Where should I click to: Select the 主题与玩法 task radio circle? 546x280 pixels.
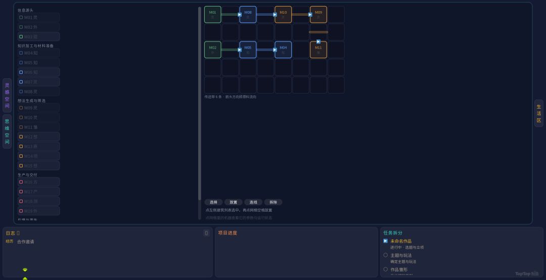tap(385, 255)
